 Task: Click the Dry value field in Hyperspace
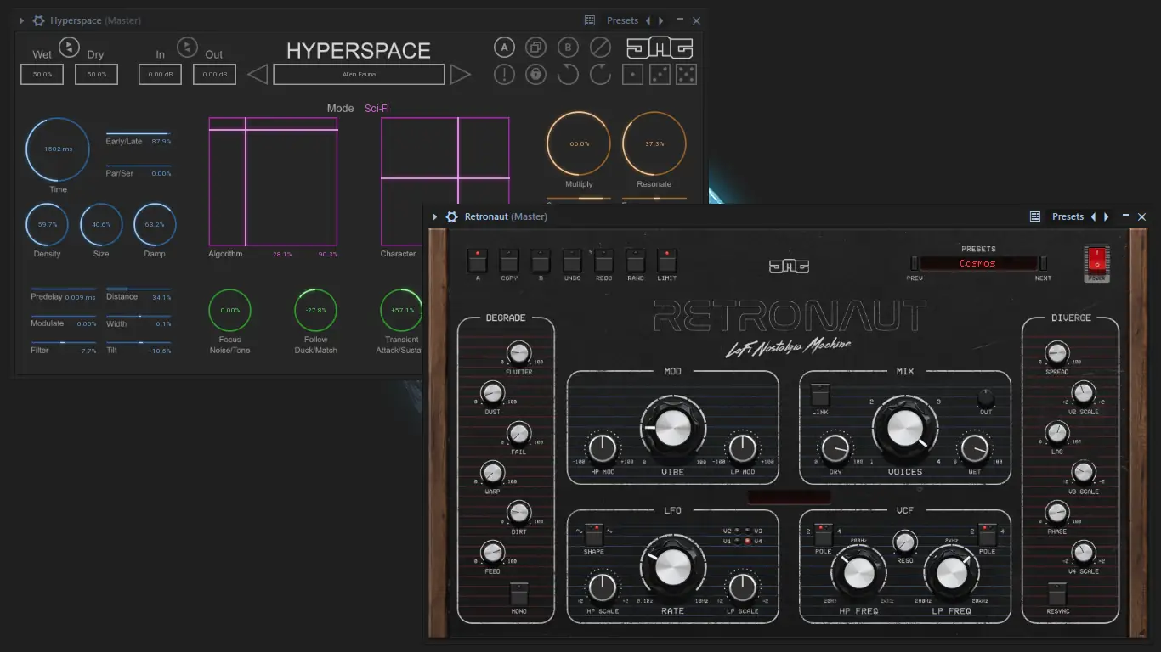[97, 74]
